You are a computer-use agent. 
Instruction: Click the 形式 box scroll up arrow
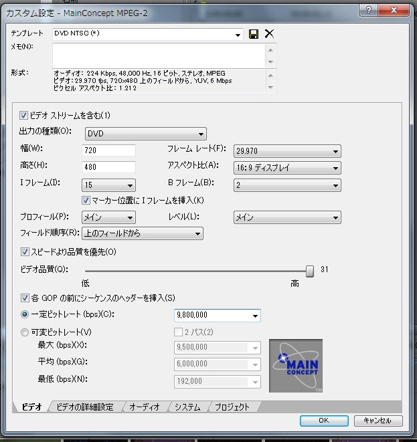tap(270, 76)
